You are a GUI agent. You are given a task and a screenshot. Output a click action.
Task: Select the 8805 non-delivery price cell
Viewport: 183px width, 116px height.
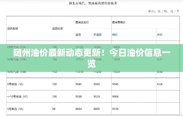click(97, 109)
